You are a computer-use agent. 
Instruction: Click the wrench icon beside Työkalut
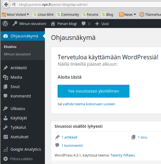coord(6,127)
